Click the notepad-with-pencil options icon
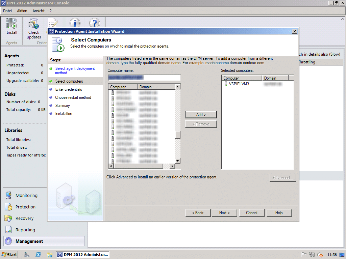346x259 pixels. [53, 23]
